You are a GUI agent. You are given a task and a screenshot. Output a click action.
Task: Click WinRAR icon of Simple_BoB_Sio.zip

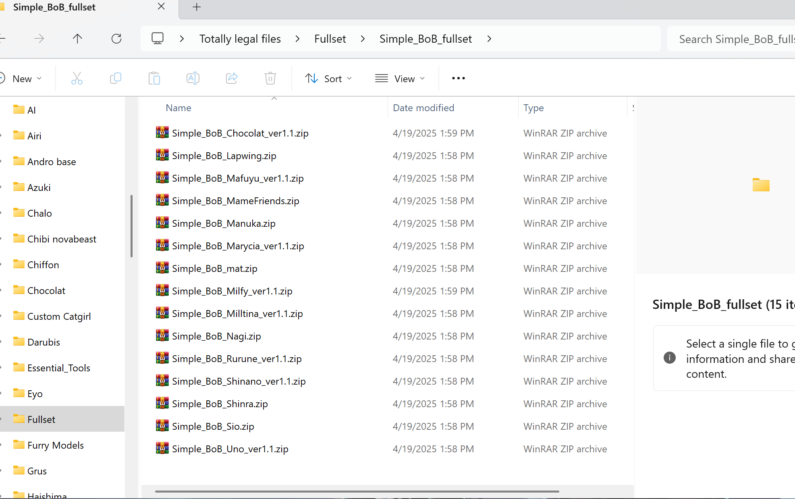click(162, 425)
